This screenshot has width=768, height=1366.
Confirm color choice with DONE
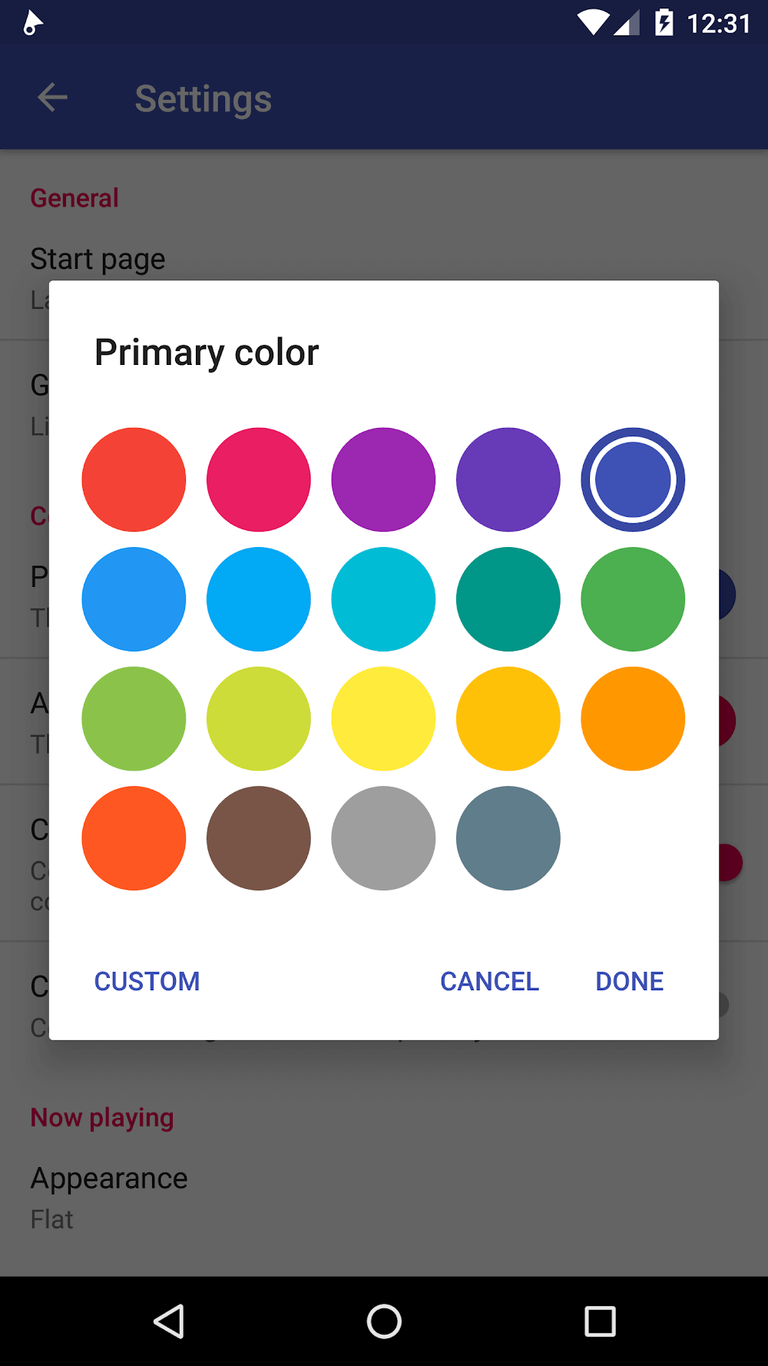tap(629, 981)
